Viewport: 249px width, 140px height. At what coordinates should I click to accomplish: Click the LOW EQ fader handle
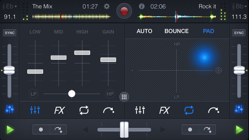pyautogui.click(x=35, y=72)
